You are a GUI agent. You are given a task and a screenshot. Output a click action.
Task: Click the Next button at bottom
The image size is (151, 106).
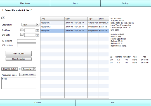tap(113, 103)
